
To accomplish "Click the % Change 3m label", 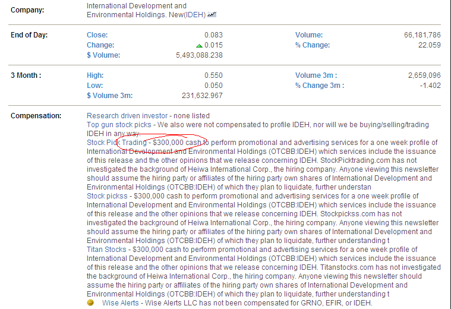I will pos(319,86).
